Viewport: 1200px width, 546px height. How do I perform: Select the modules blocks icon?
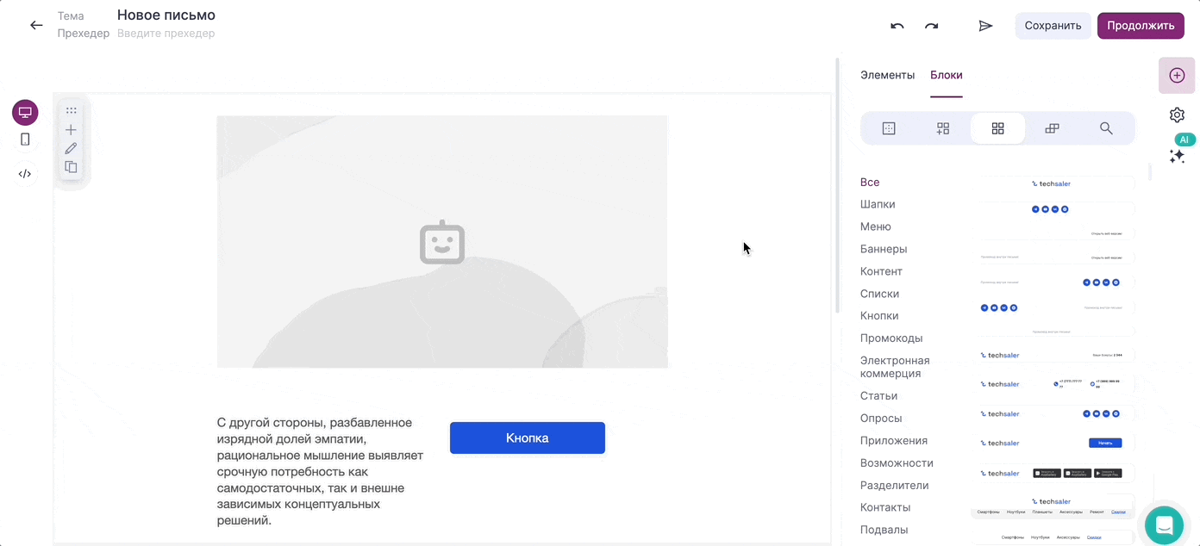click(x=1052, y=128)
